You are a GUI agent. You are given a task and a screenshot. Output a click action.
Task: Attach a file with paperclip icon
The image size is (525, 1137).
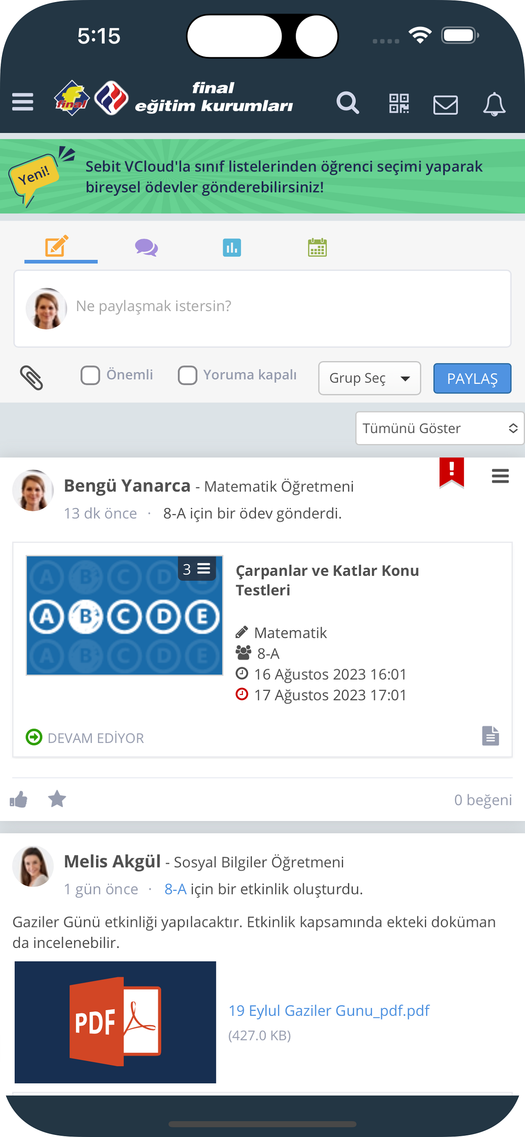point(32,378)
